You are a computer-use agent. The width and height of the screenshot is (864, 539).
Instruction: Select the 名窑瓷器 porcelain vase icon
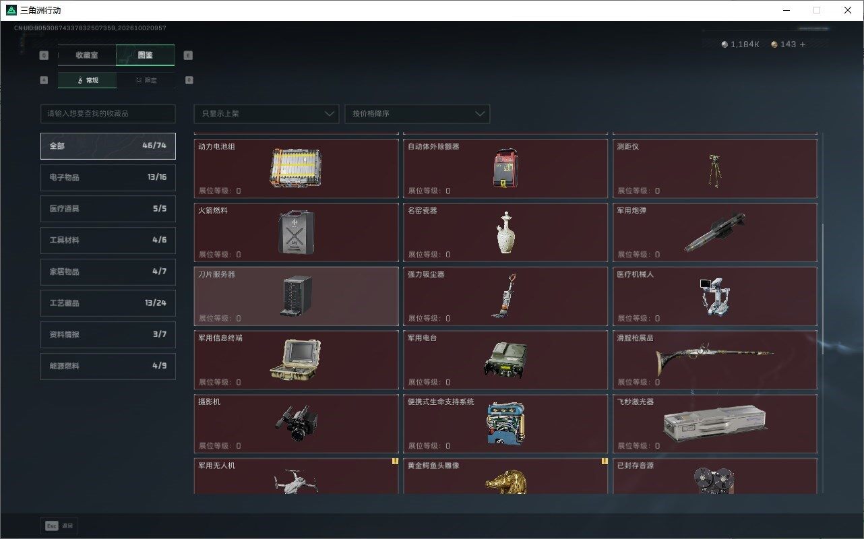pyautogui.click(x=505, y=232)
